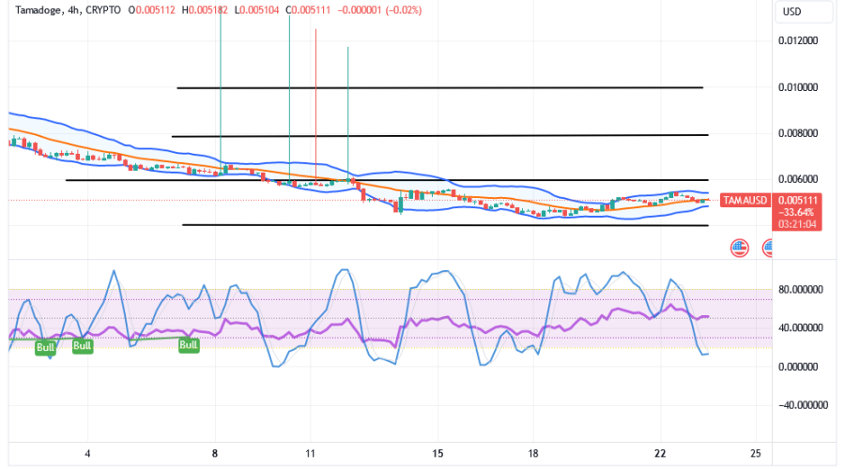Click the 0.006000 price axis label
845x469 pixels.
797,179
